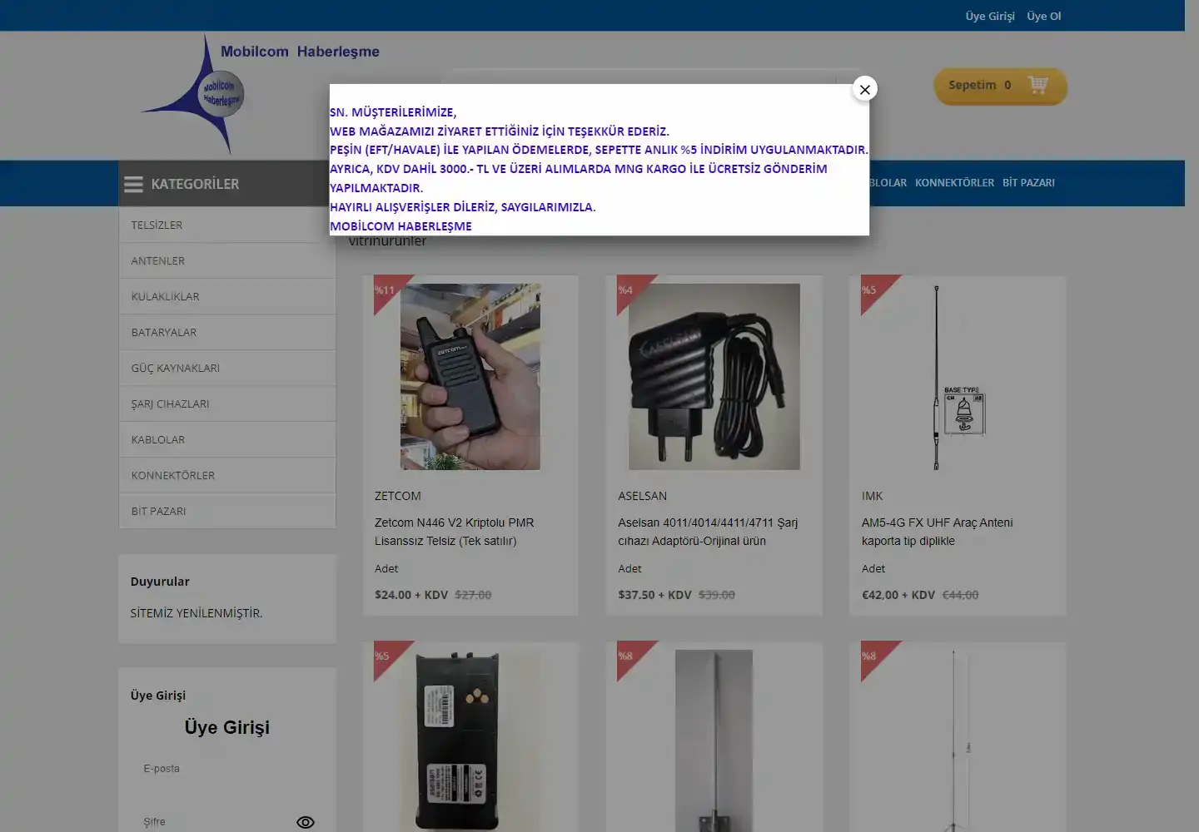This screenshot has width=1199, height=832.
Task: Click the €42,00 + KDV price
Action: click(898, 595)
